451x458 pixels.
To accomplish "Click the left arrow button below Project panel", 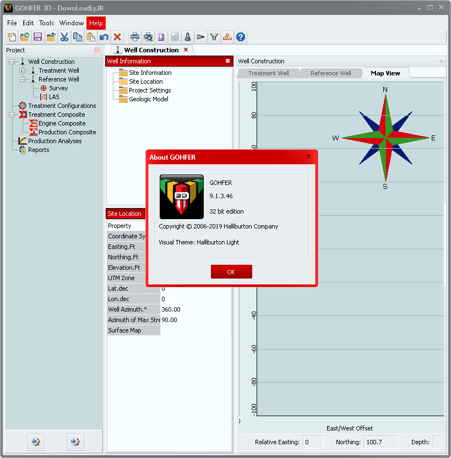I will (x=36, y=441).
